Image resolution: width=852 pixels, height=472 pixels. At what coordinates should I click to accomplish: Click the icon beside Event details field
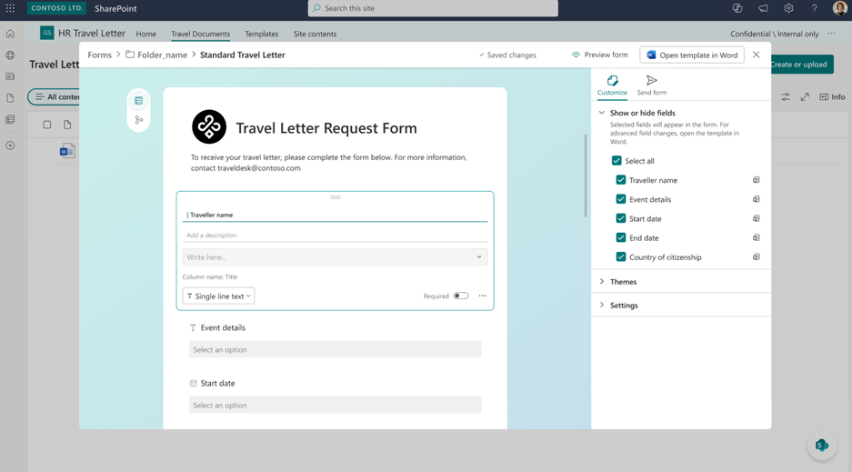coord(756,199)
